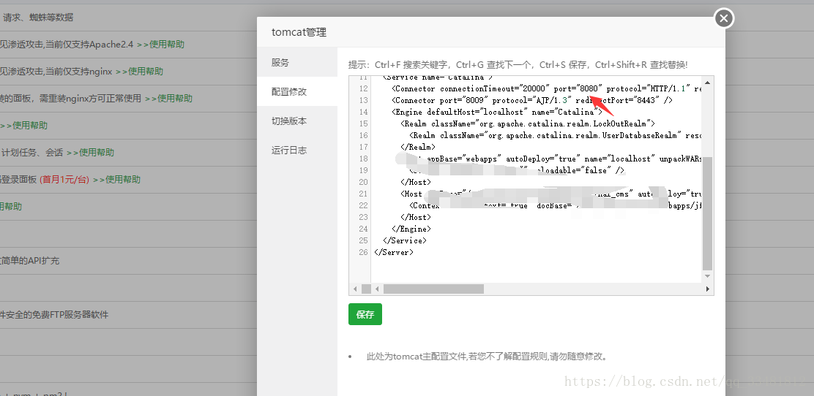This screenshot has width=814, height=396.
Task: Click the LockOutRealm line 15 text
Action: pyautogui.click(x=528, y=124)
